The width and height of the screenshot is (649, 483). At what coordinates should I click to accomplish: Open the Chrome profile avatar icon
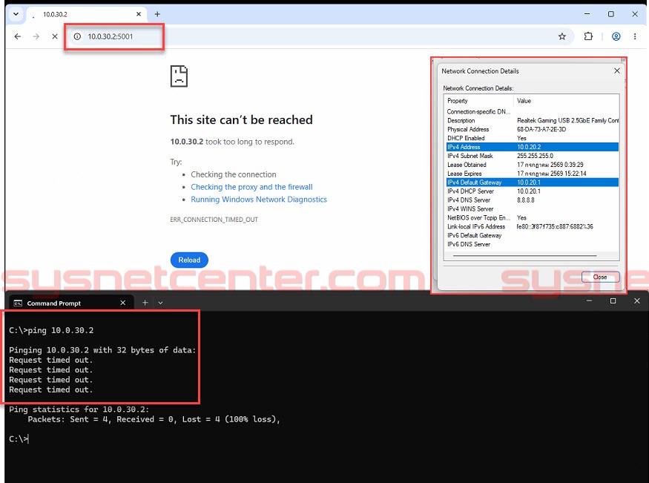pyautogui.click(x=616, y=36)
